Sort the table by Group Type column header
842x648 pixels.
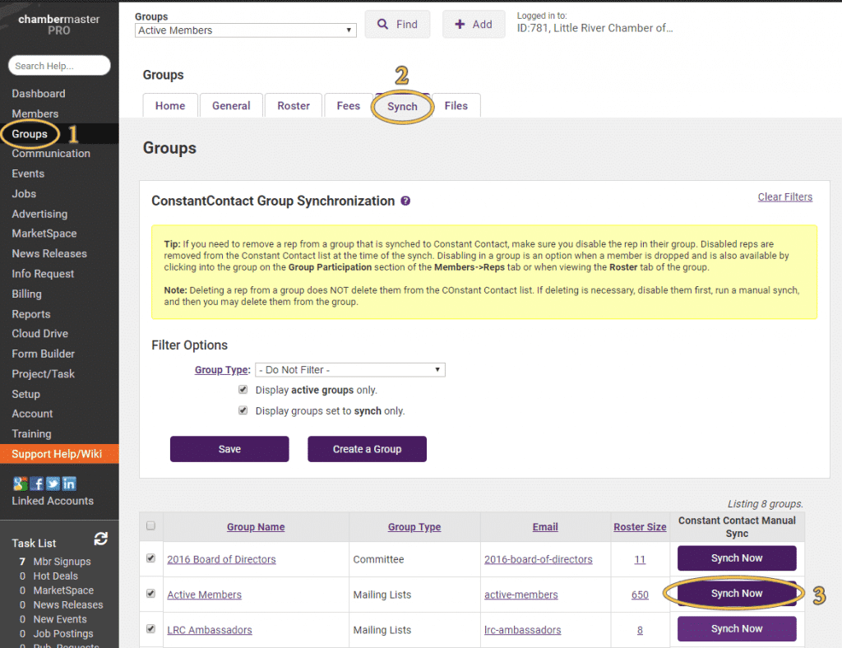[x=414, y=527]
